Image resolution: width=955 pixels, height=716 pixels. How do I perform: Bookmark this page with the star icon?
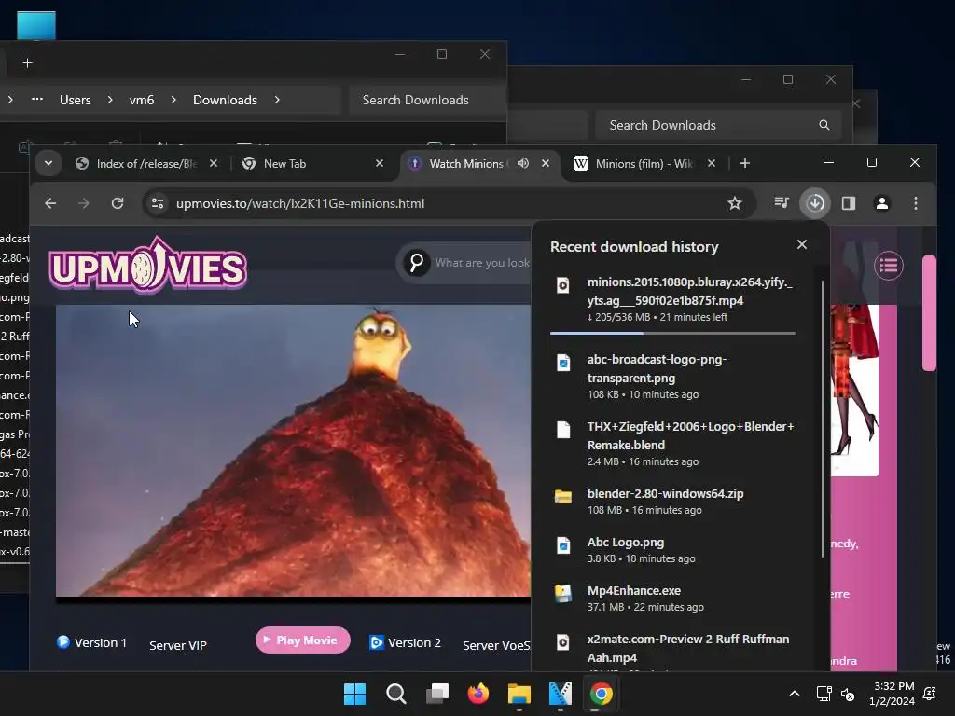[735, 203]
